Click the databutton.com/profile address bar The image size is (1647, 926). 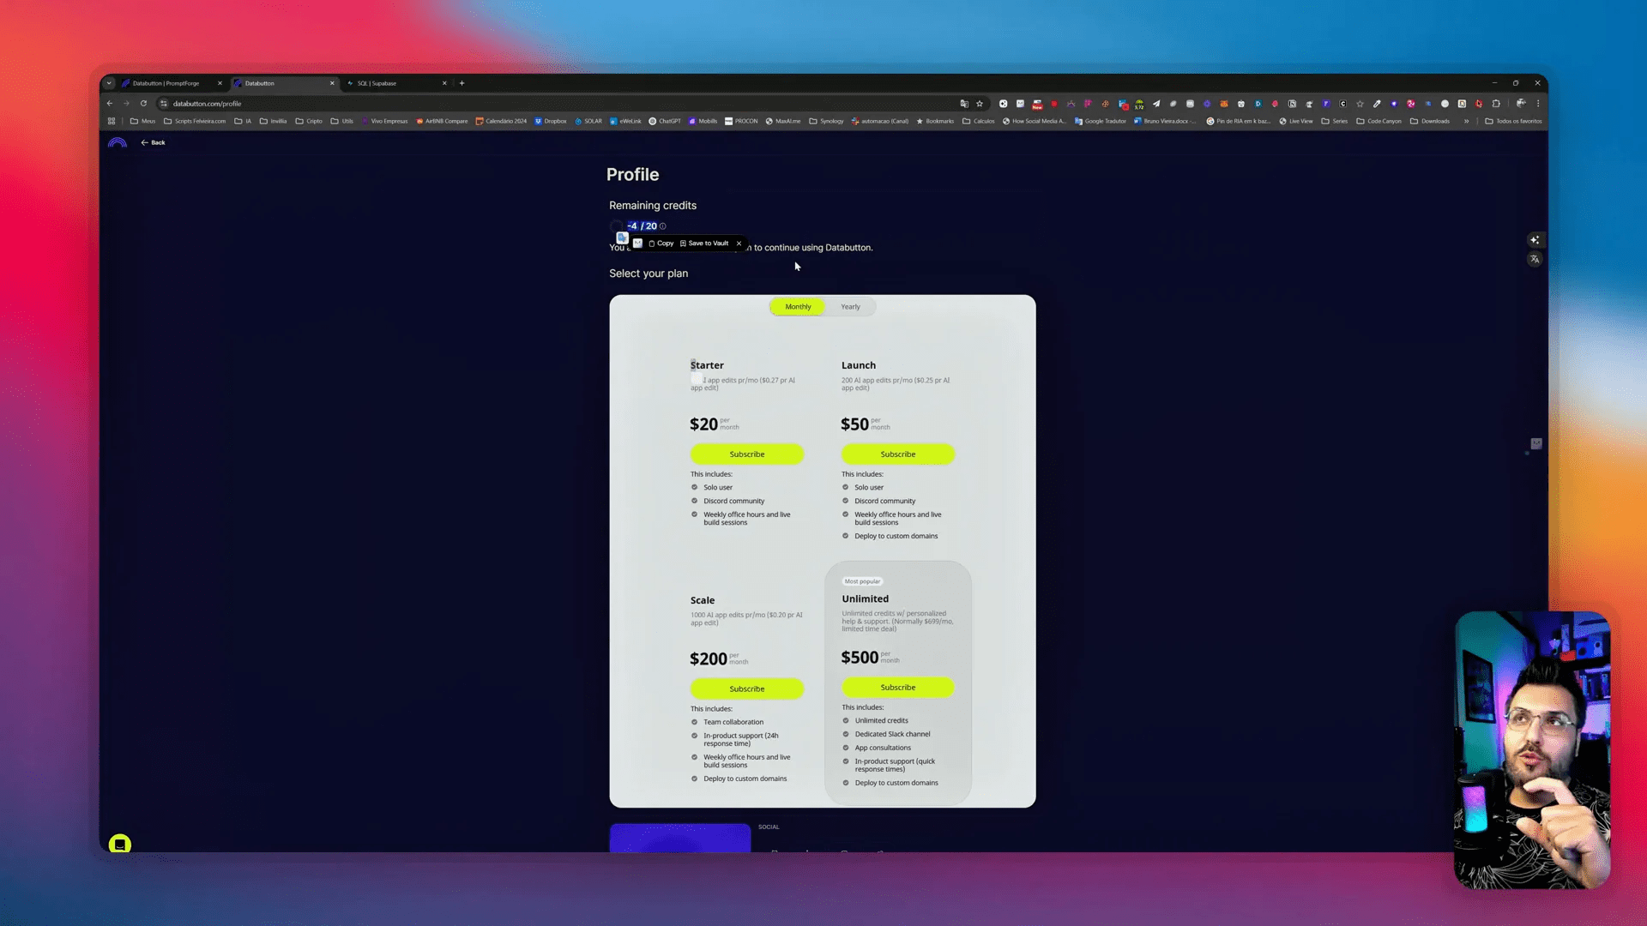558,104
